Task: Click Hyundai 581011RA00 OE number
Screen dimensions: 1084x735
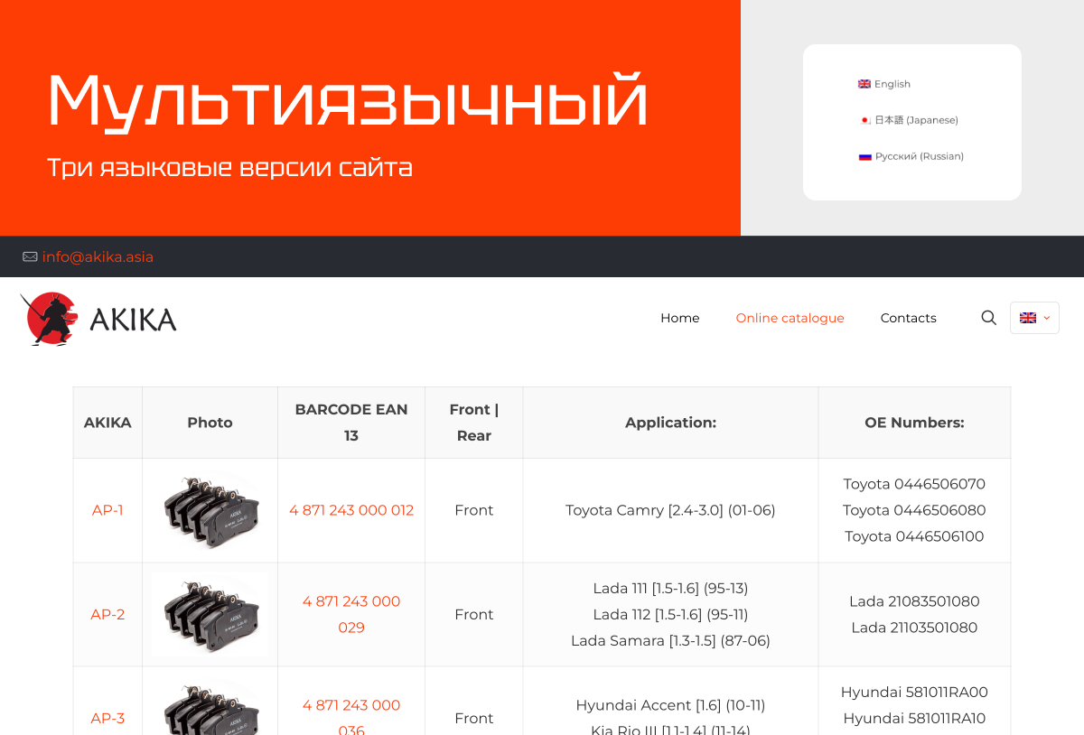Action: tap(914, 693)
